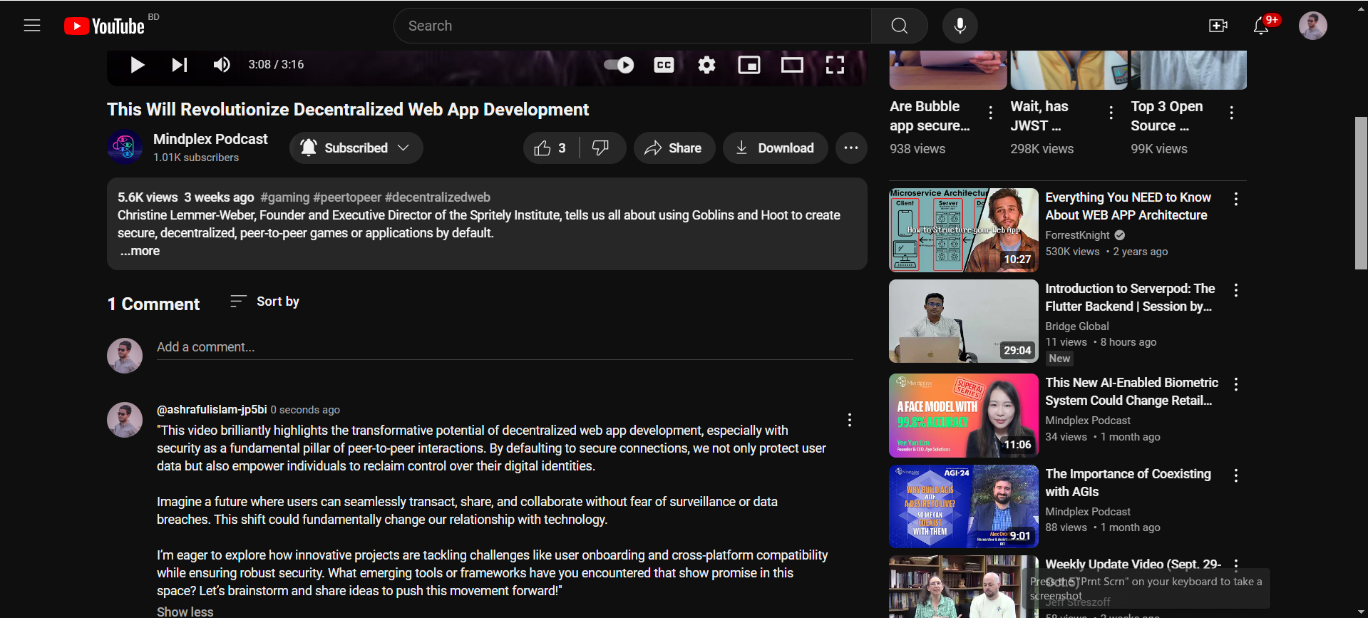Click the page vertical scrollbar
The height and width of the screenshot is (618, 1368).
pyautogui.click(x=1361, y=192)
